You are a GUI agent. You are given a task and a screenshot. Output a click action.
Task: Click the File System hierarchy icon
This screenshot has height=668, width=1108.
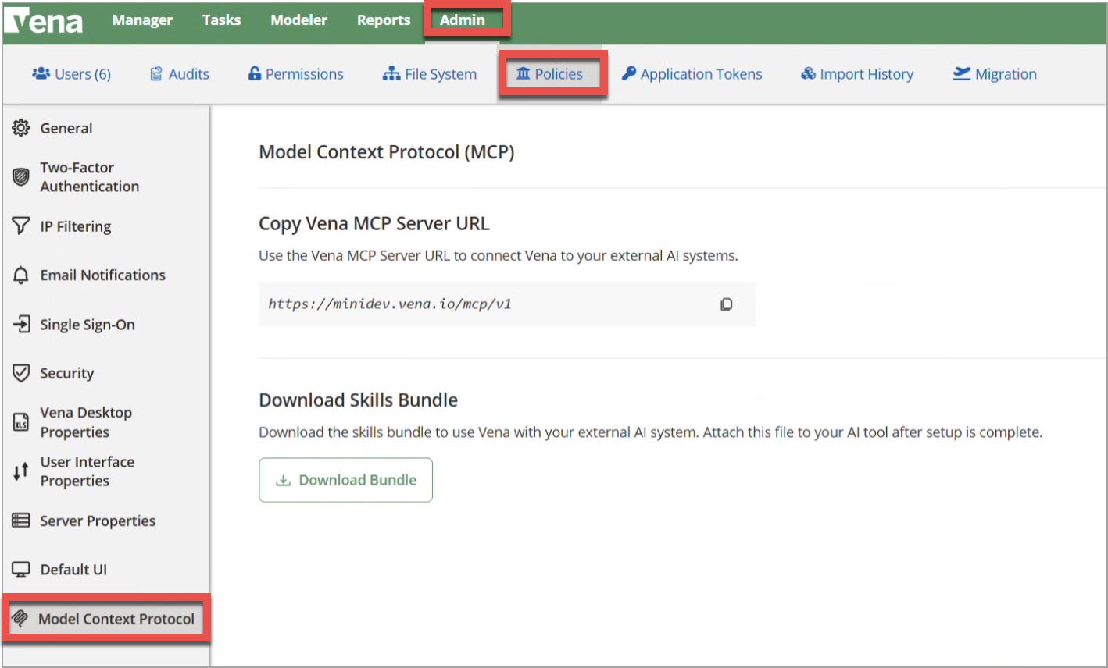coord(391,74)
